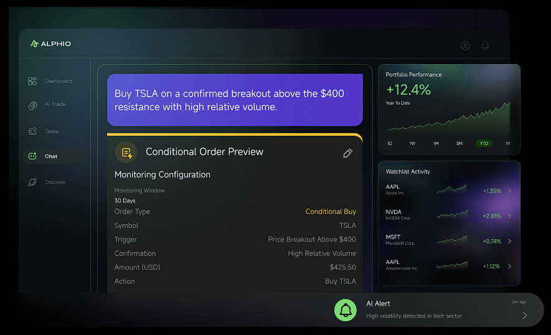Click the Microsoft Corp. company name
The width and height of the screenshot is (551, 335).
[400, 243]
